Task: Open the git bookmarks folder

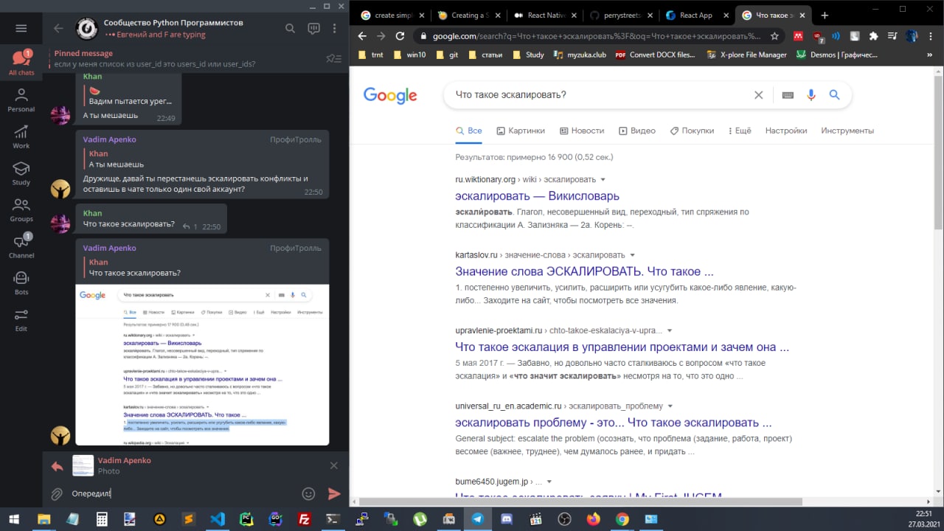Action: [x=448, y=55]
